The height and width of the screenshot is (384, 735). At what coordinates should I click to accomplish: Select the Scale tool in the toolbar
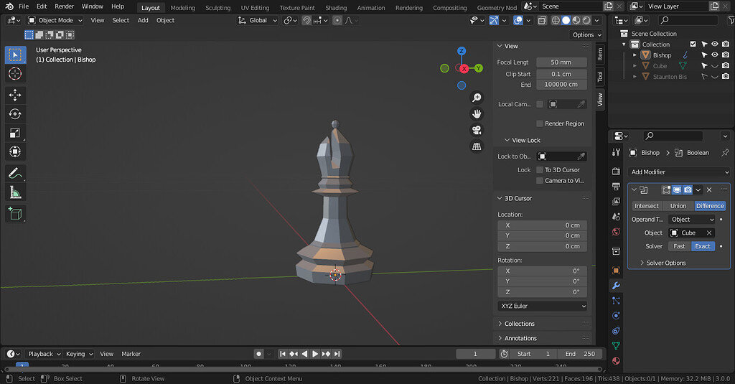tap(15, 133)
